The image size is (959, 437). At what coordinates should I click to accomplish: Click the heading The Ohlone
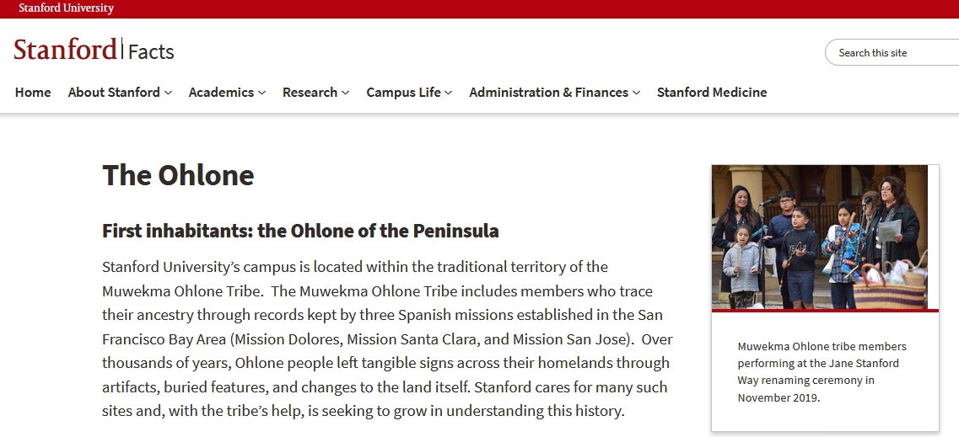point(178,175)
